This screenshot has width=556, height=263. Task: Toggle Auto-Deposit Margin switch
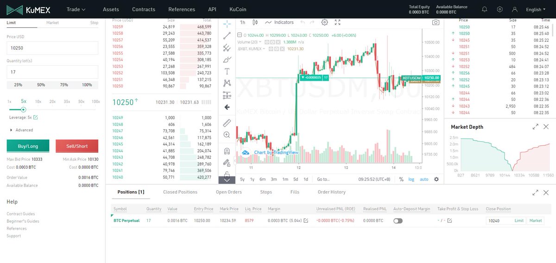[x=398, y=221]
